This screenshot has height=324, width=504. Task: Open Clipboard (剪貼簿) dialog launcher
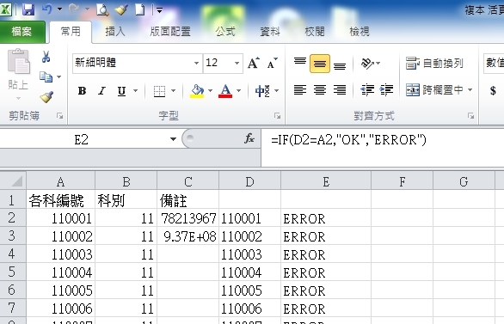tap(60, 116)
